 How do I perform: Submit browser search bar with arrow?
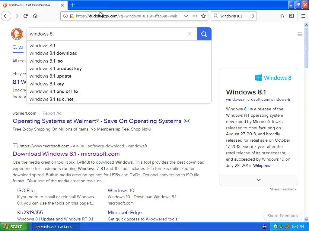coord(252,16)
